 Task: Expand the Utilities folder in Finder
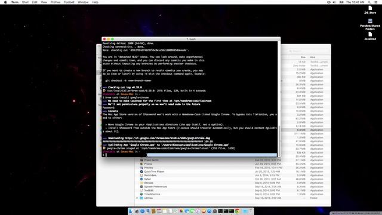(x=137, y=198)
